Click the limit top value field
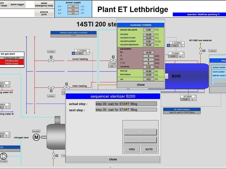The width and height of the screenshot is (226, 169). [x=148, y=71]
